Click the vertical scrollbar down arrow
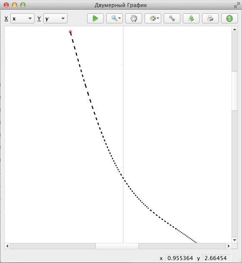Image resolution: width=242 pixels, height=263 pixels. 235,240
